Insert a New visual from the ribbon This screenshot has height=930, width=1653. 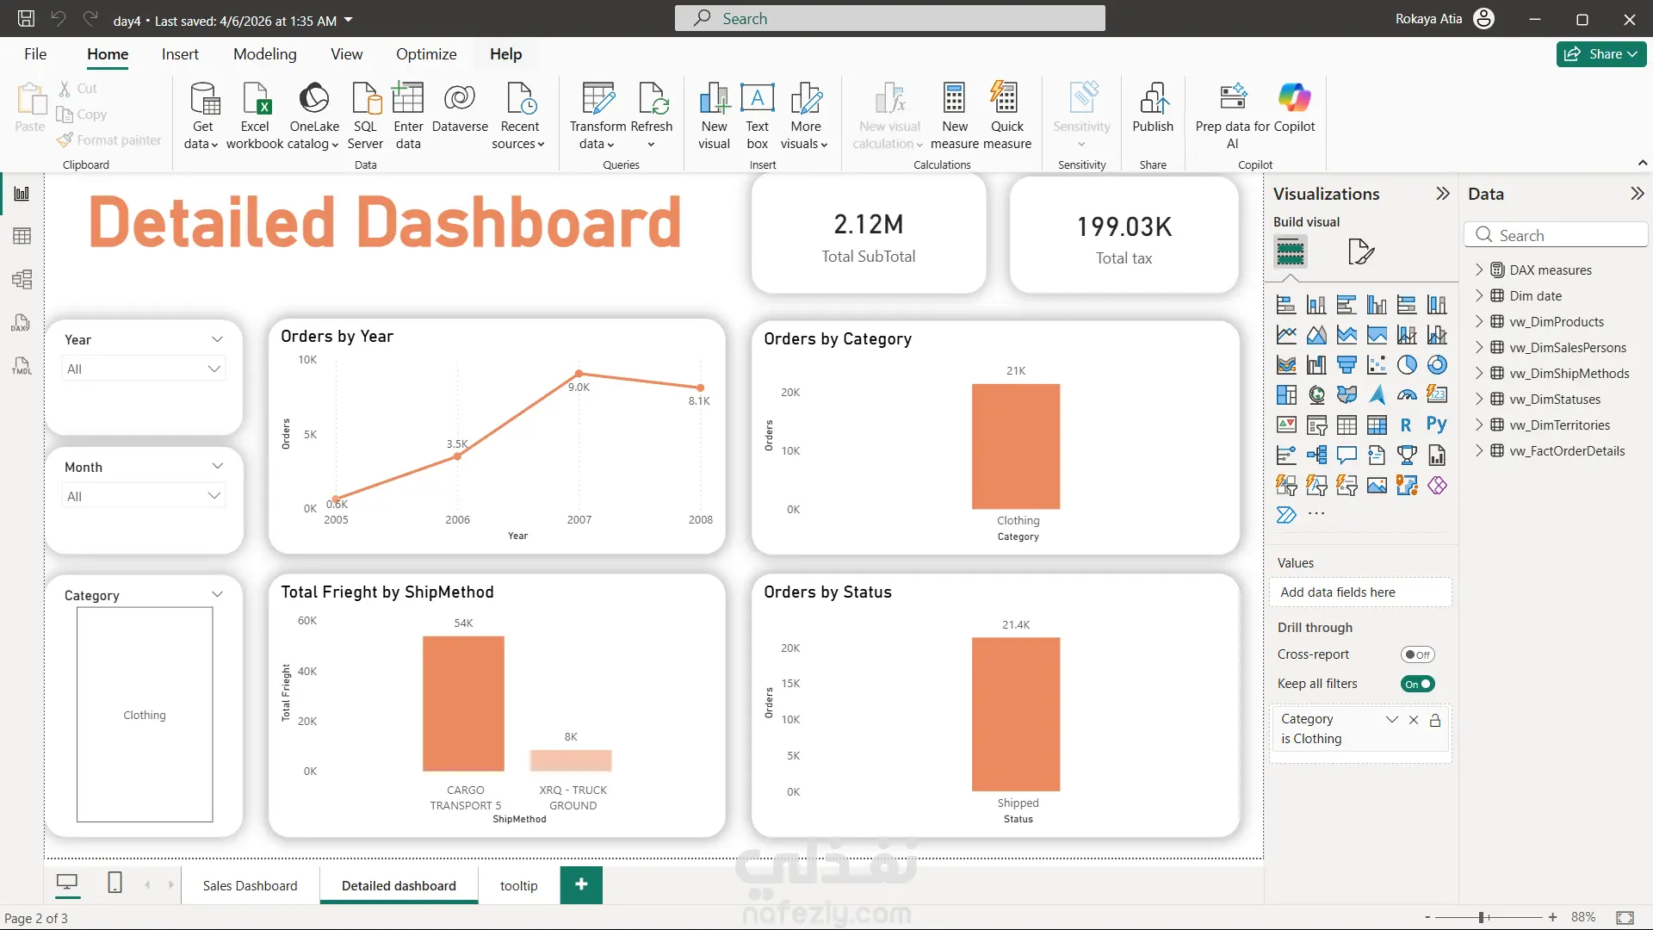click(x=714, y=116)
